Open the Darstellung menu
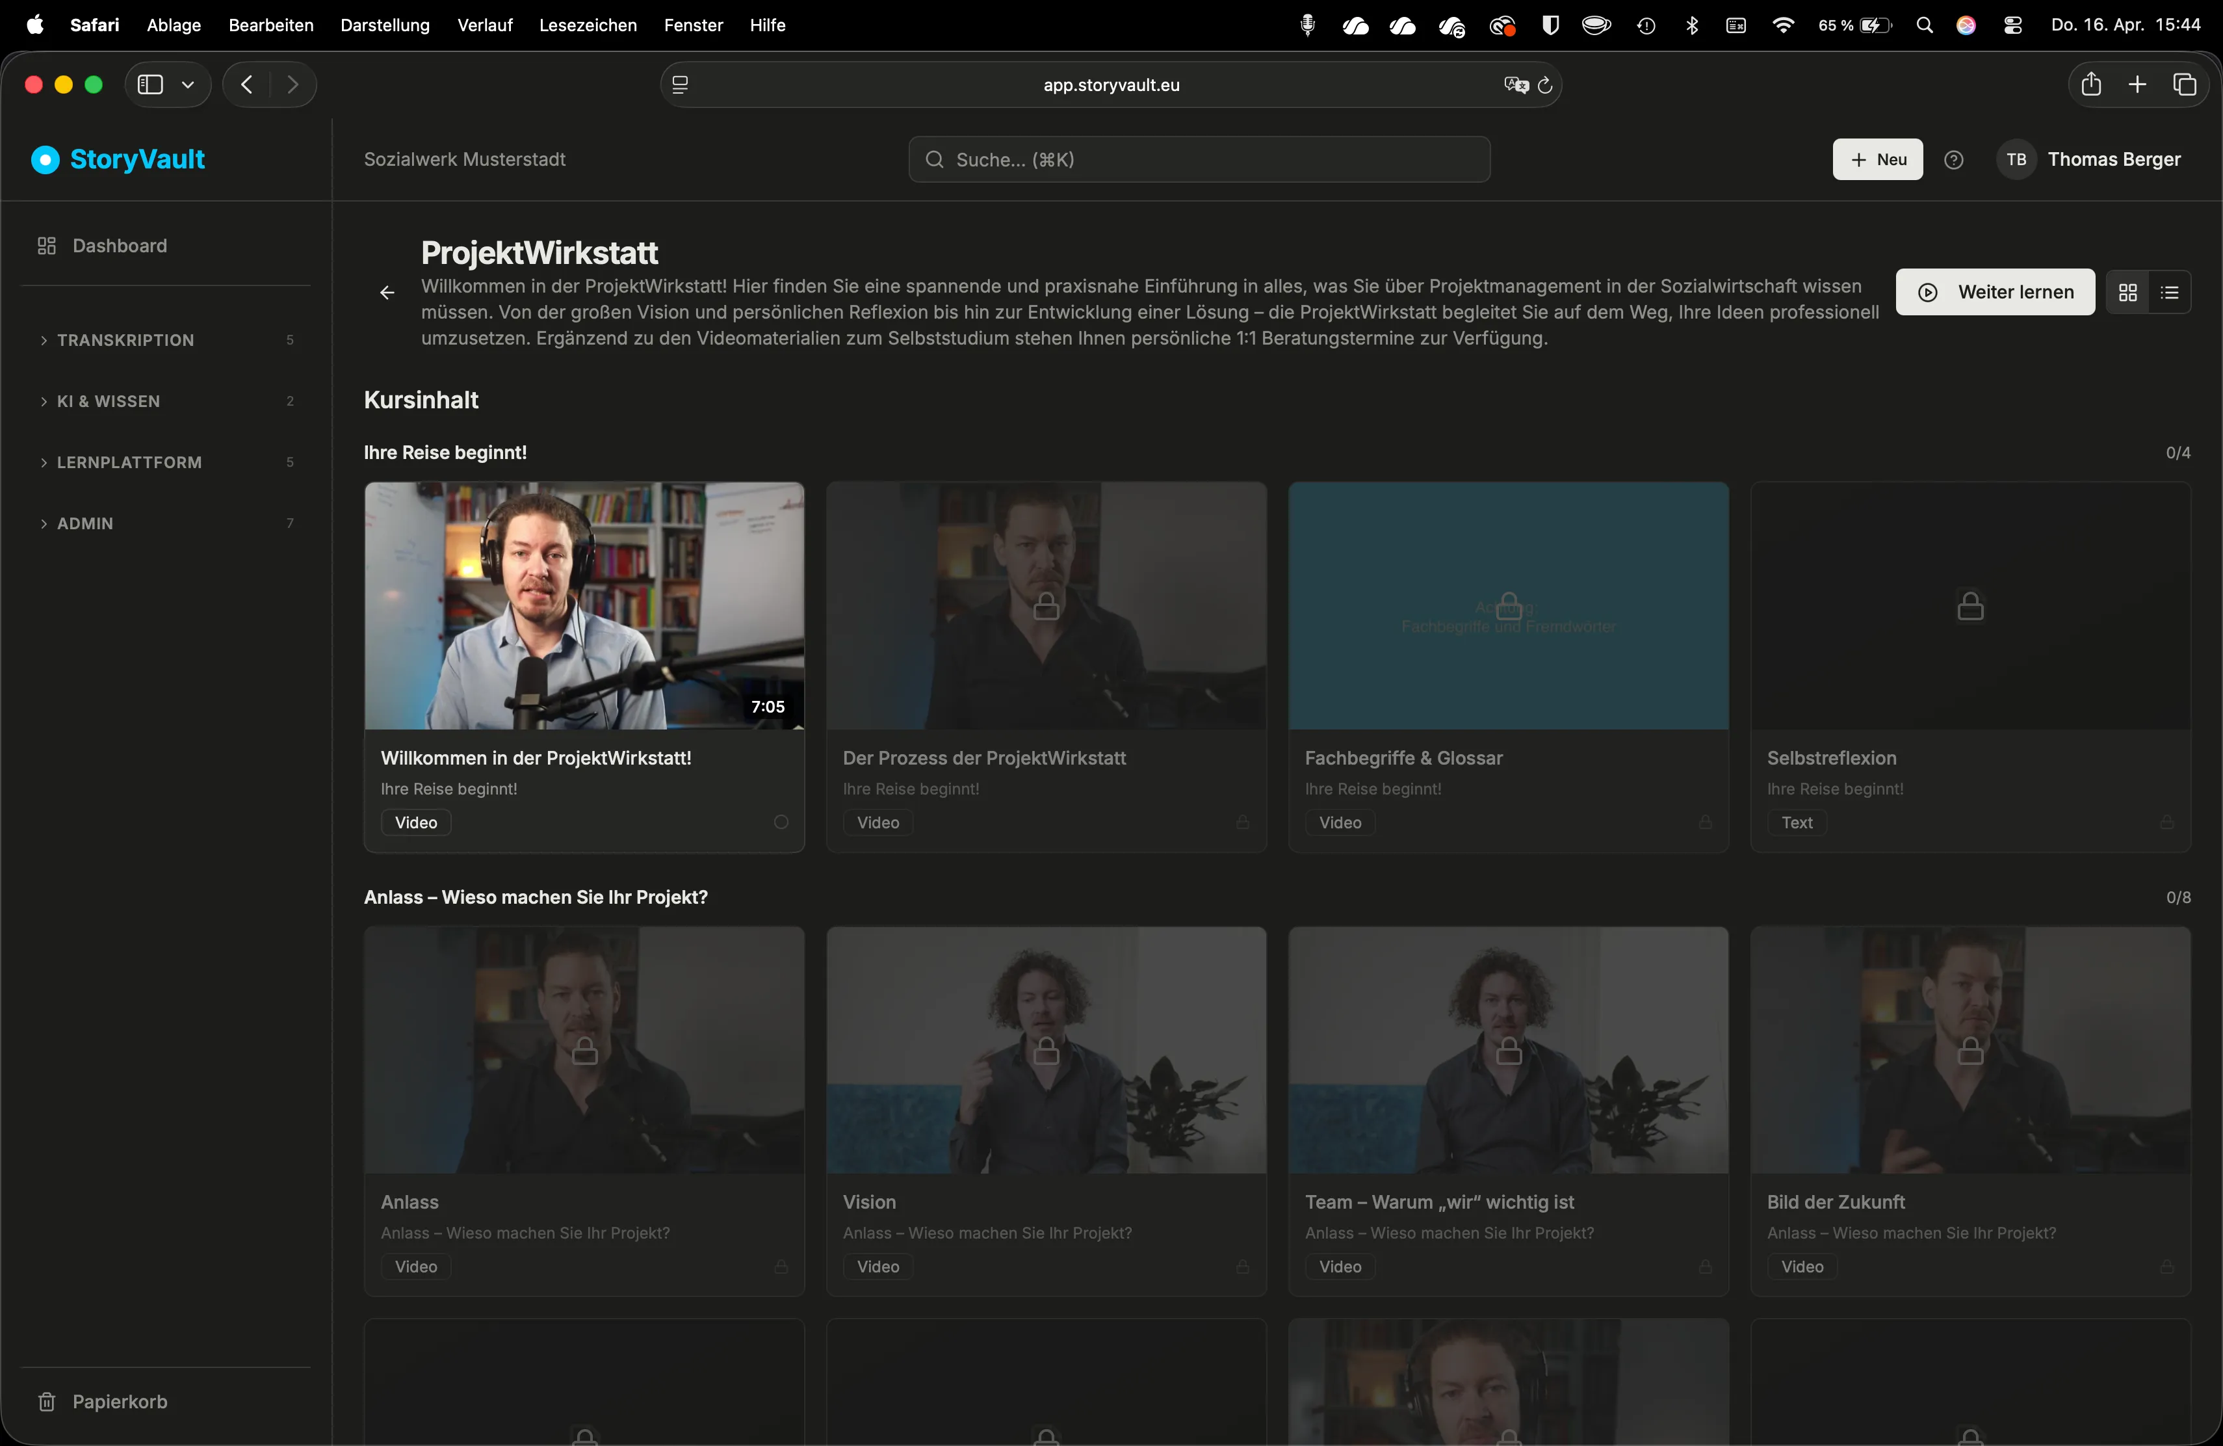This screenshot has width=2223, height=1446. [x=385, y=25]
